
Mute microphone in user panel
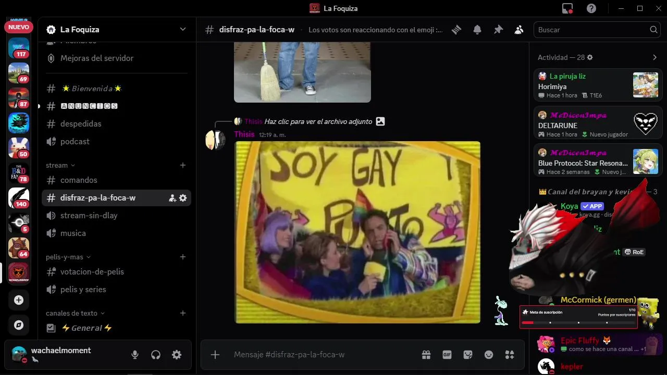[135, 355]
